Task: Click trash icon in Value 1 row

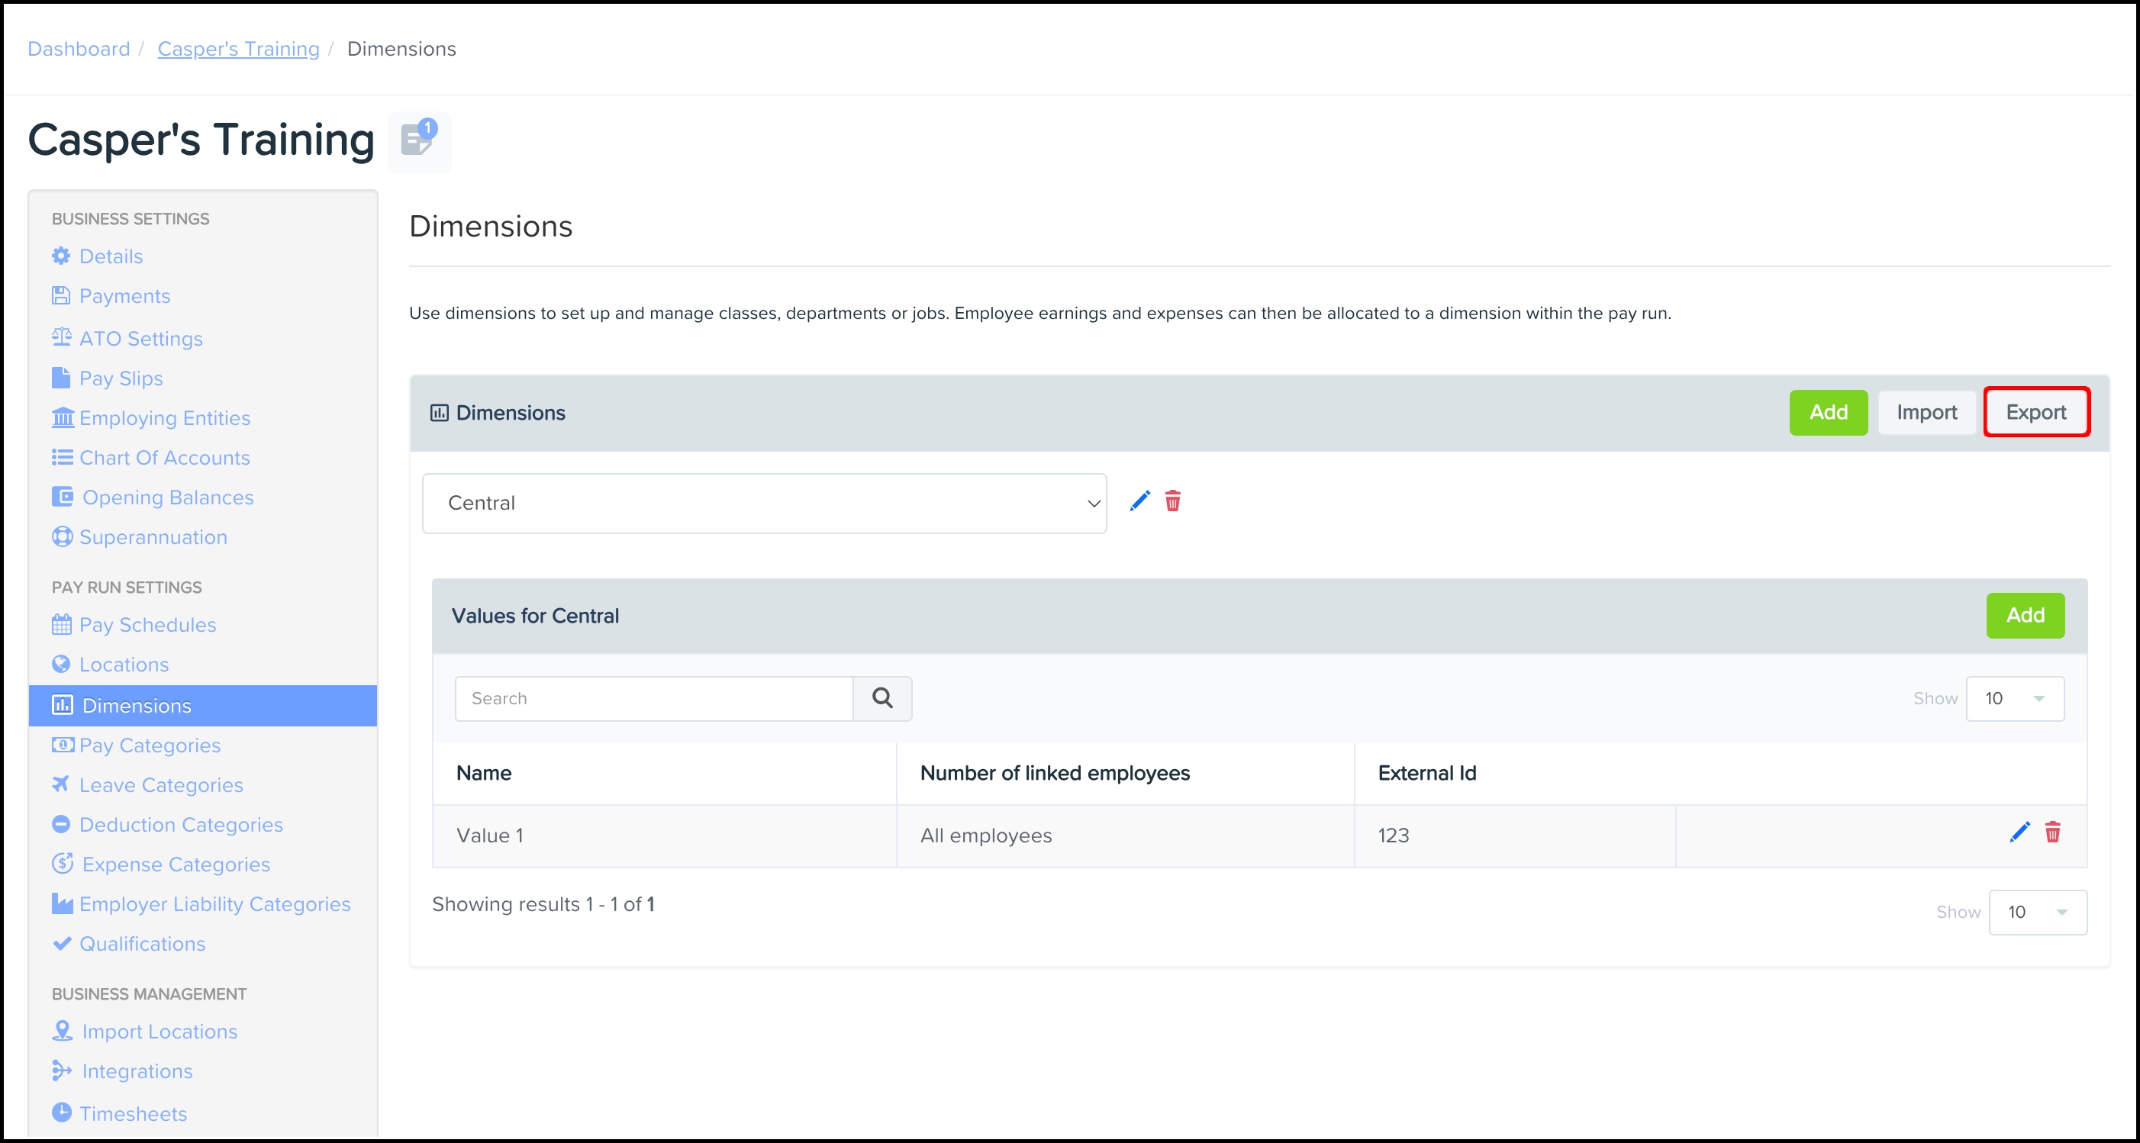Action: click(2052, 832)
